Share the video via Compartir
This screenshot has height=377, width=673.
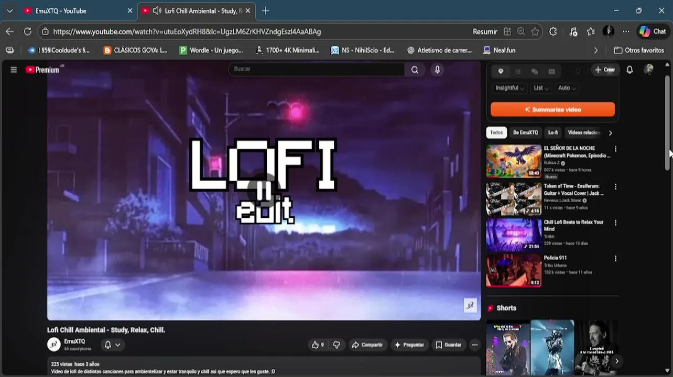[367, 345]
